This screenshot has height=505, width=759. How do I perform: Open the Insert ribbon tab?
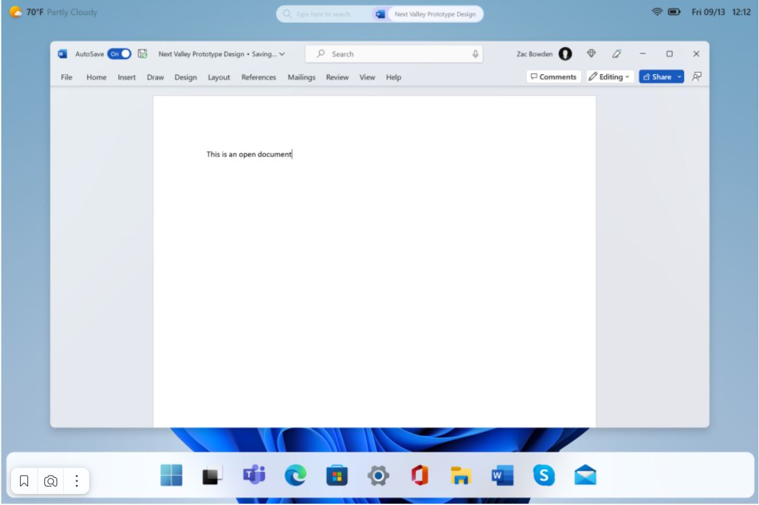(x=127, y=77)
